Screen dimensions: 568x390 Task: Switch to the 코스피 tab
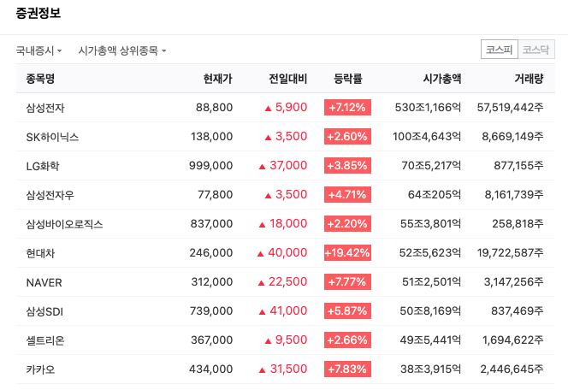500,50
